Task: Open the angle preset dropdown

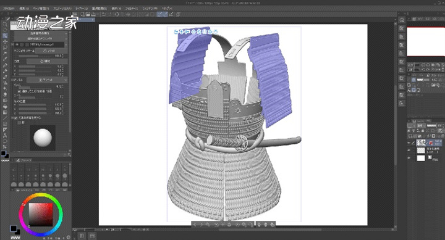Action: [66, 80]
